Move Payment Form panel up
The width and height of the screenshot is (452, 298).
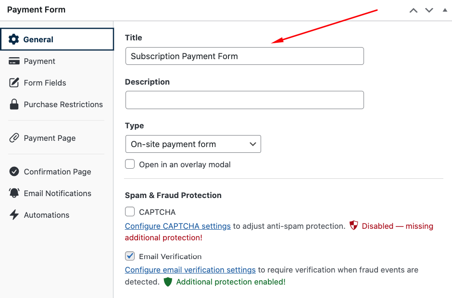coord(414,10)
